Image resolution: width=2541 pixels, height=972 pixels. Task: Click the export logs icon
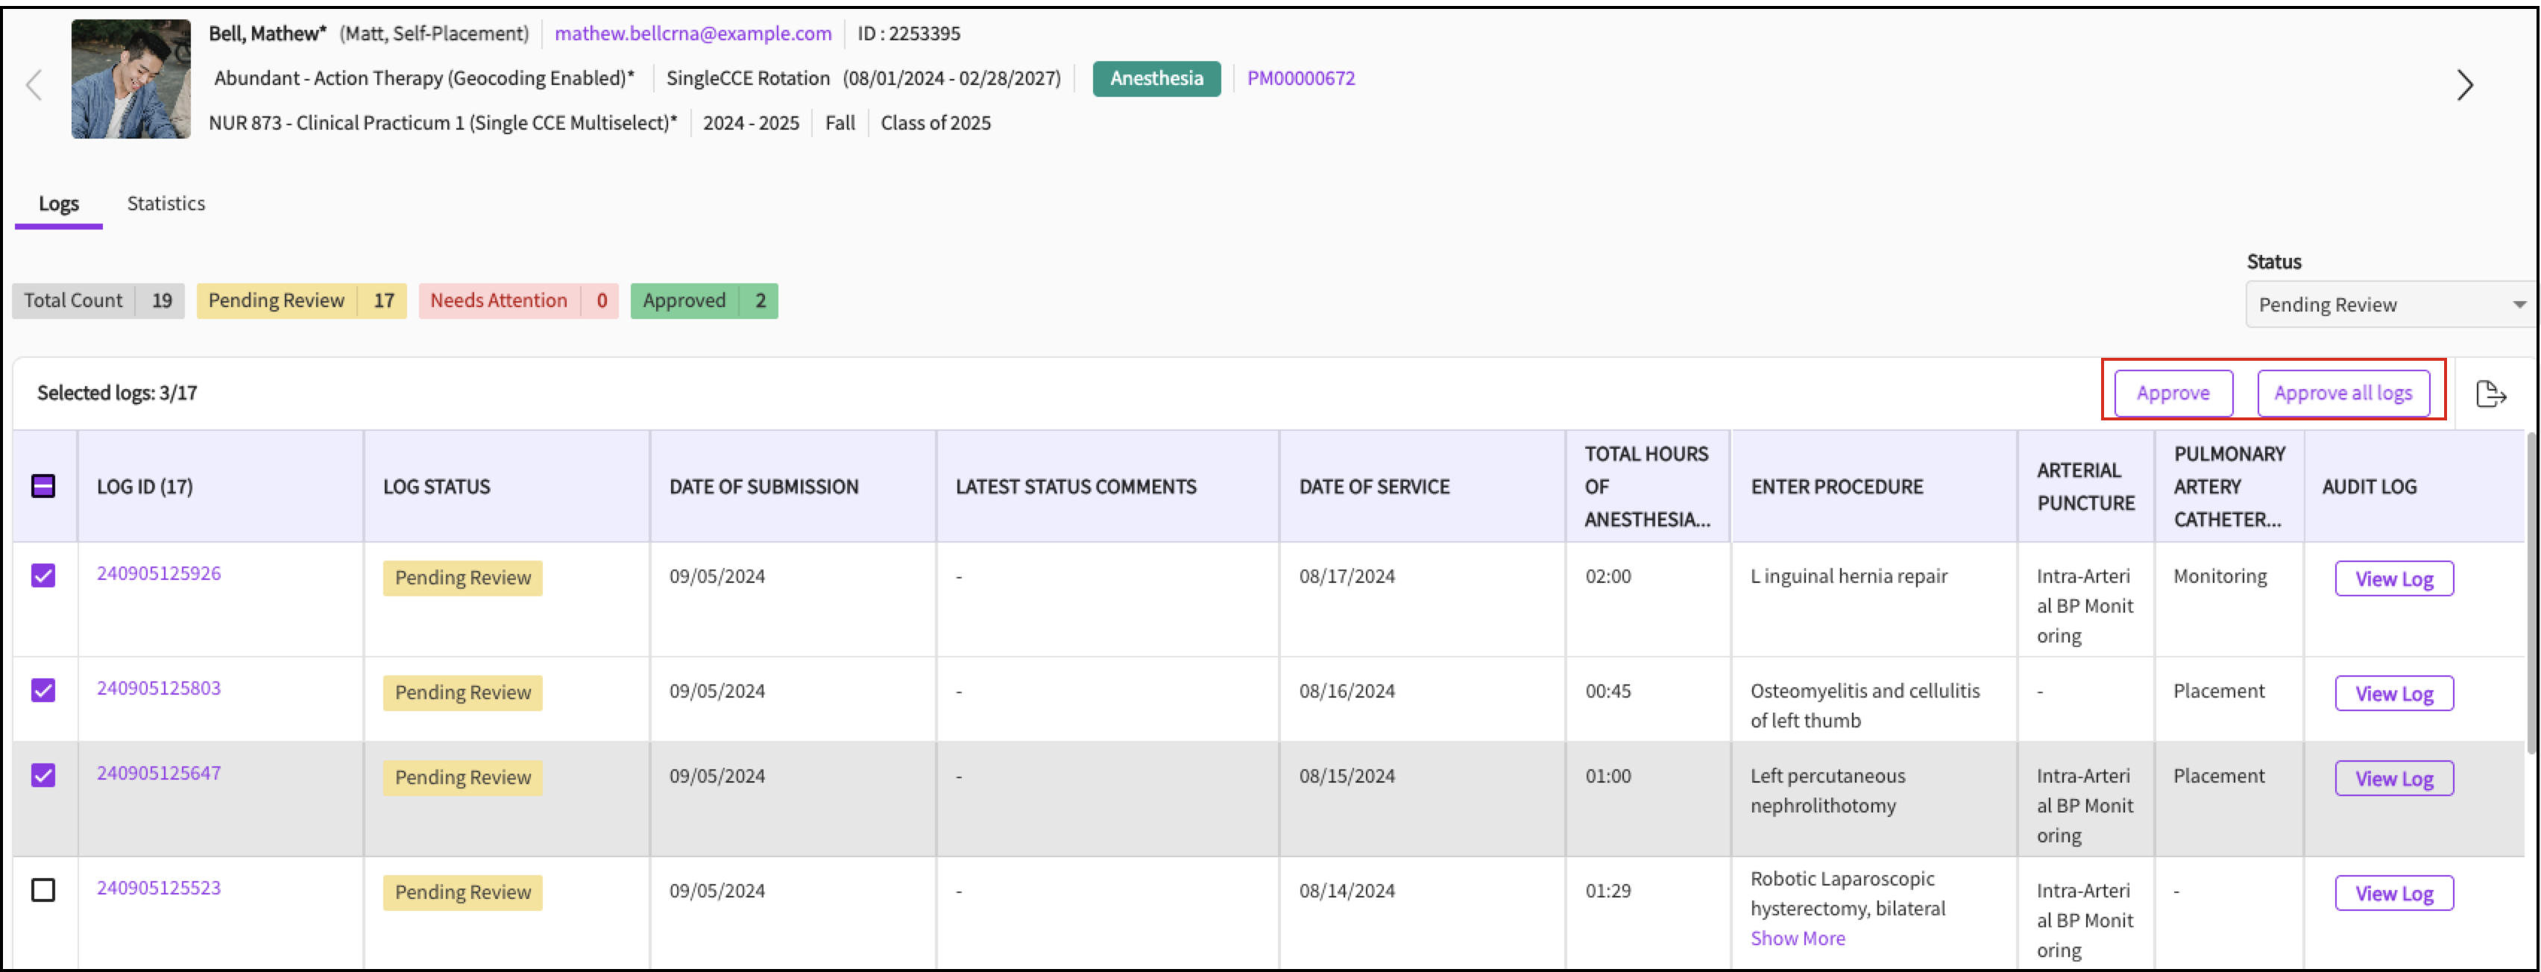(2490, 394)
